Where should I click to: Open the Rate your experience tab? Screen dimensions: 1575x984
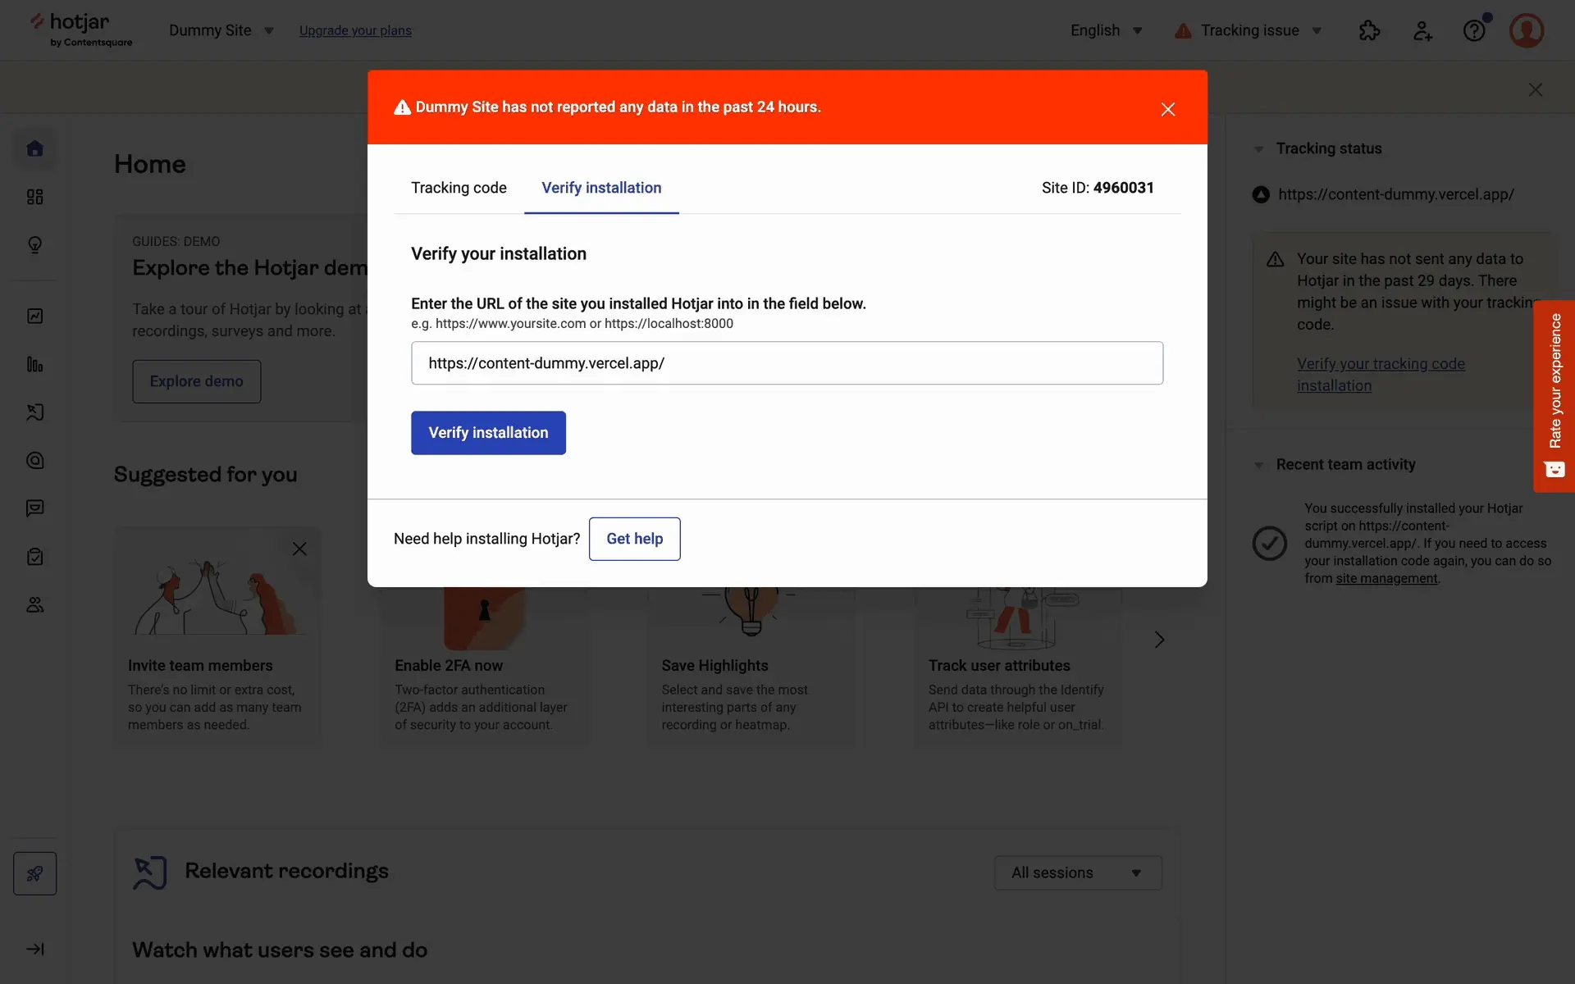[1554, 395]
